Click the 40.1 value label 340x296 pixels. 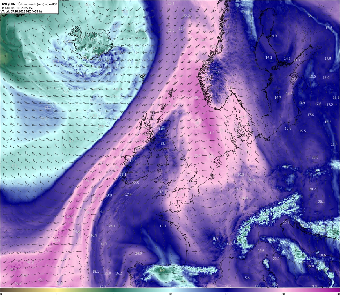197,98
